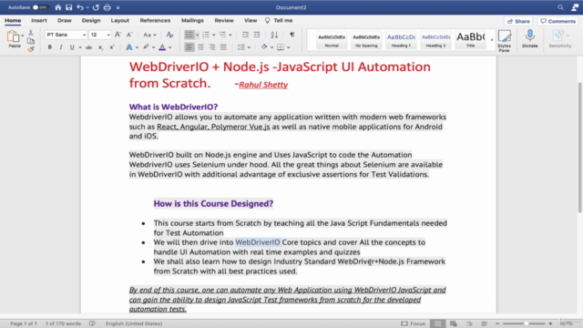Open the PT Sans font name dropdown
Image resolution: width=583 pixels, height=328 pixels.
(84, 35)
